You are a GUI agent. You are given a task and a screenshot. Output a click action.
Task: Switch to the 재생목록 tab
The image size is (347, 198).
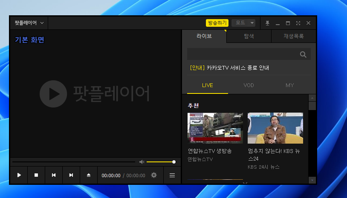point(294,36)
